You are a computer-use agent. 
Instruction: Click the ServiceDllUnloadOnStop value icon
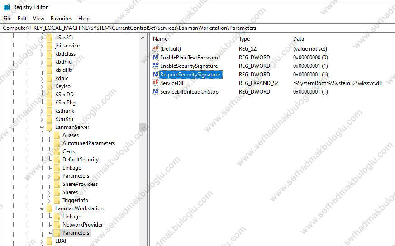[156, 92]
